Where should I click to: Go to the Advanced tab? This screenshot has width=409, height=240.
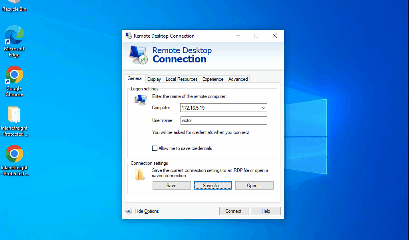tap(238, 79)
